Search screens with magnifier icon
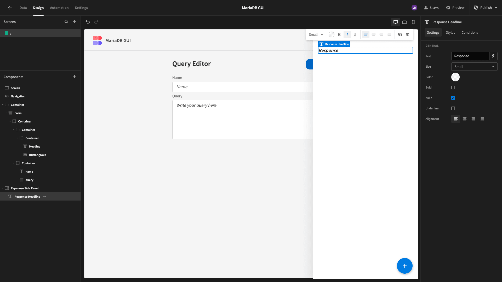The width and height of the screenshot is (502, 282). [66, 22]
